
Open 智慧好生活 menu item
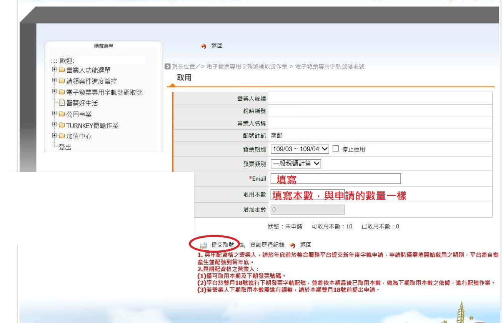[x=82, y=103]
